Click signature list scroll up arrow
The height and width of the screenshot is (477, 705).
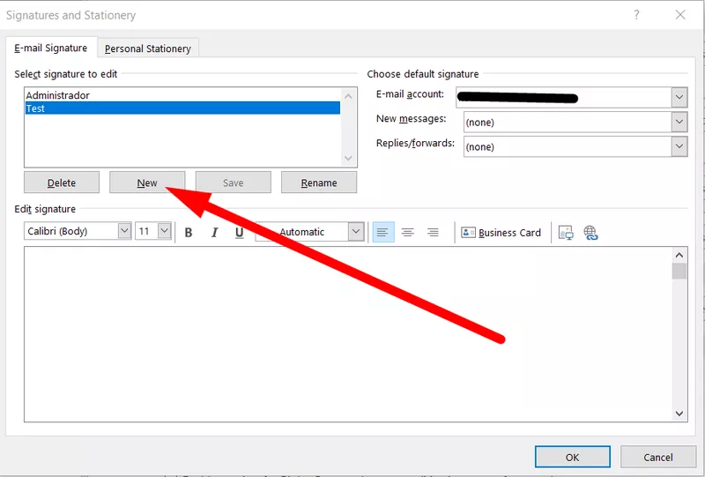pyautogui.click(x=348, y=96)
